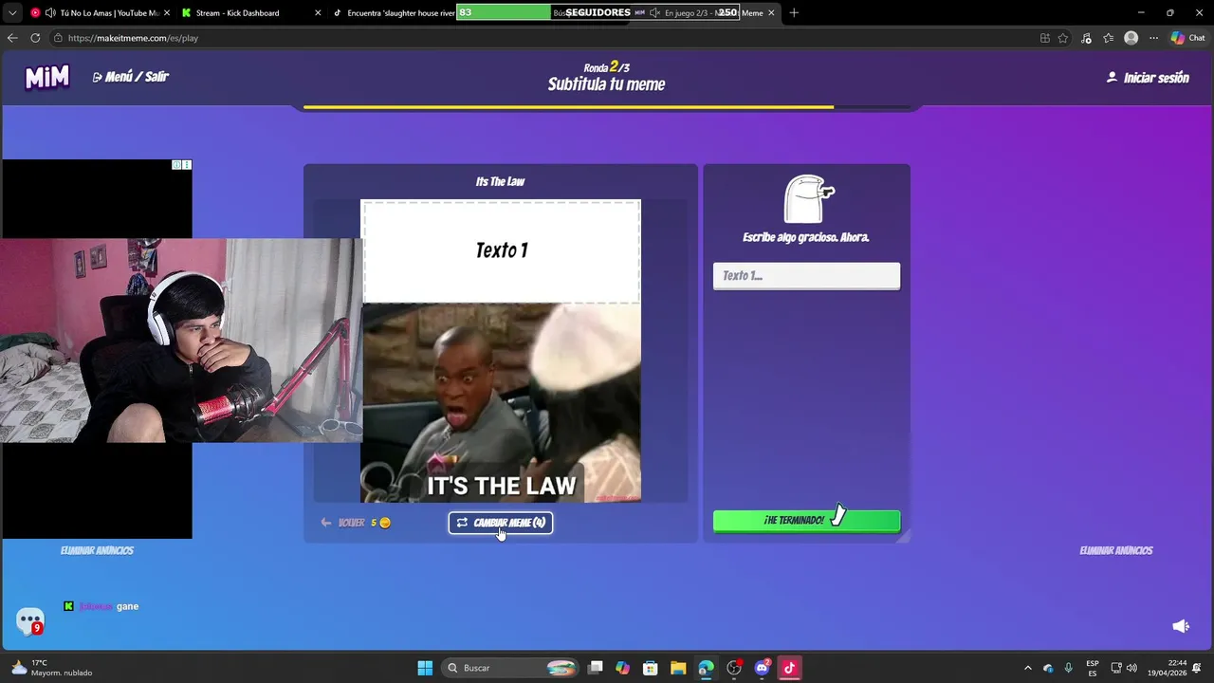
Task: Show hidden system tray icons
Action: coord(1028,668)
